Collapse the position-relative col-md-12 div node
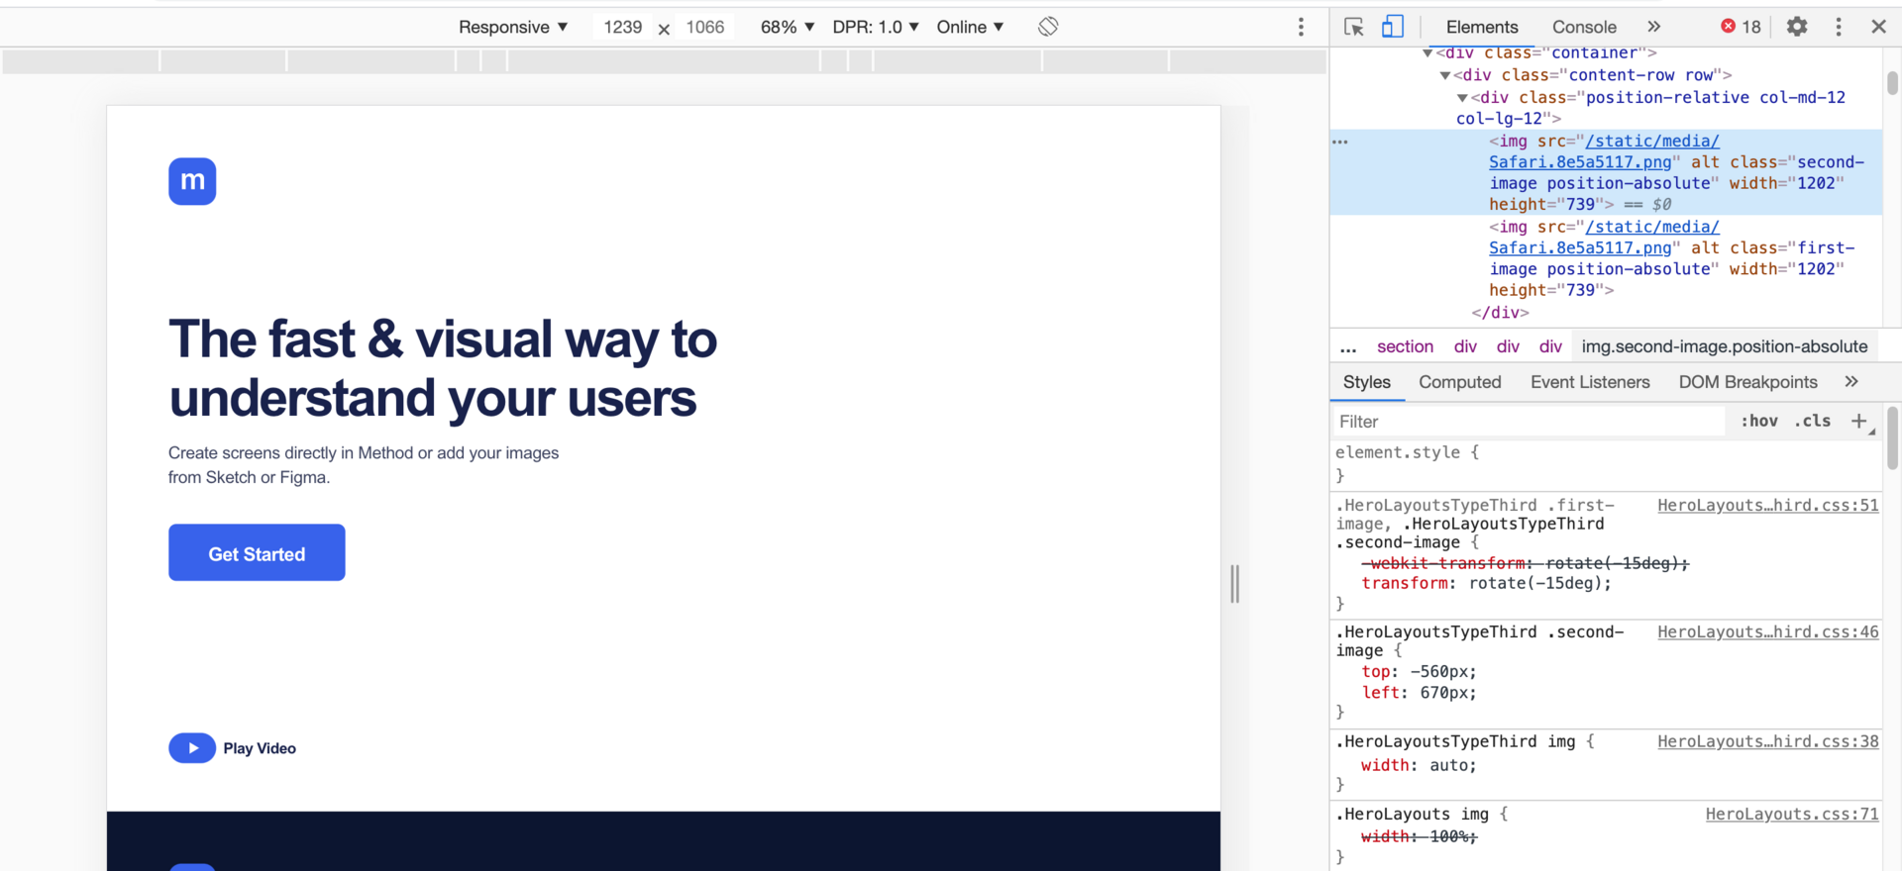This screenshot has width=1902, height=871. click(x=1462, y=98)
